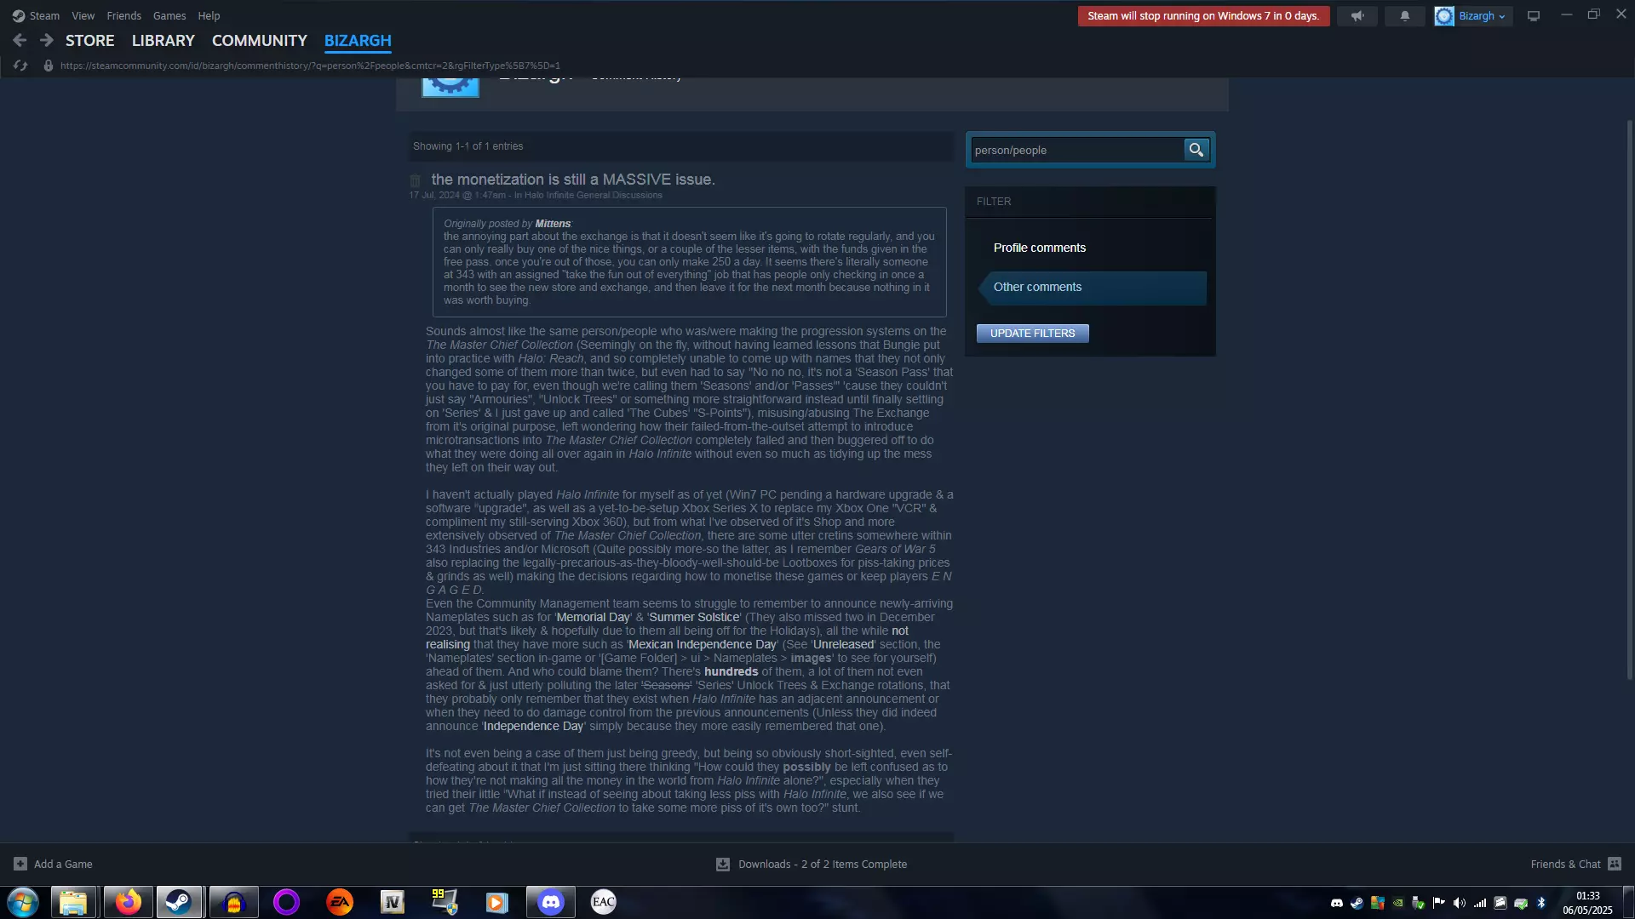Open Discord from the Windows taskbar
The image size is (1635, 919).
pyautogui.click(x=550, y=902)
